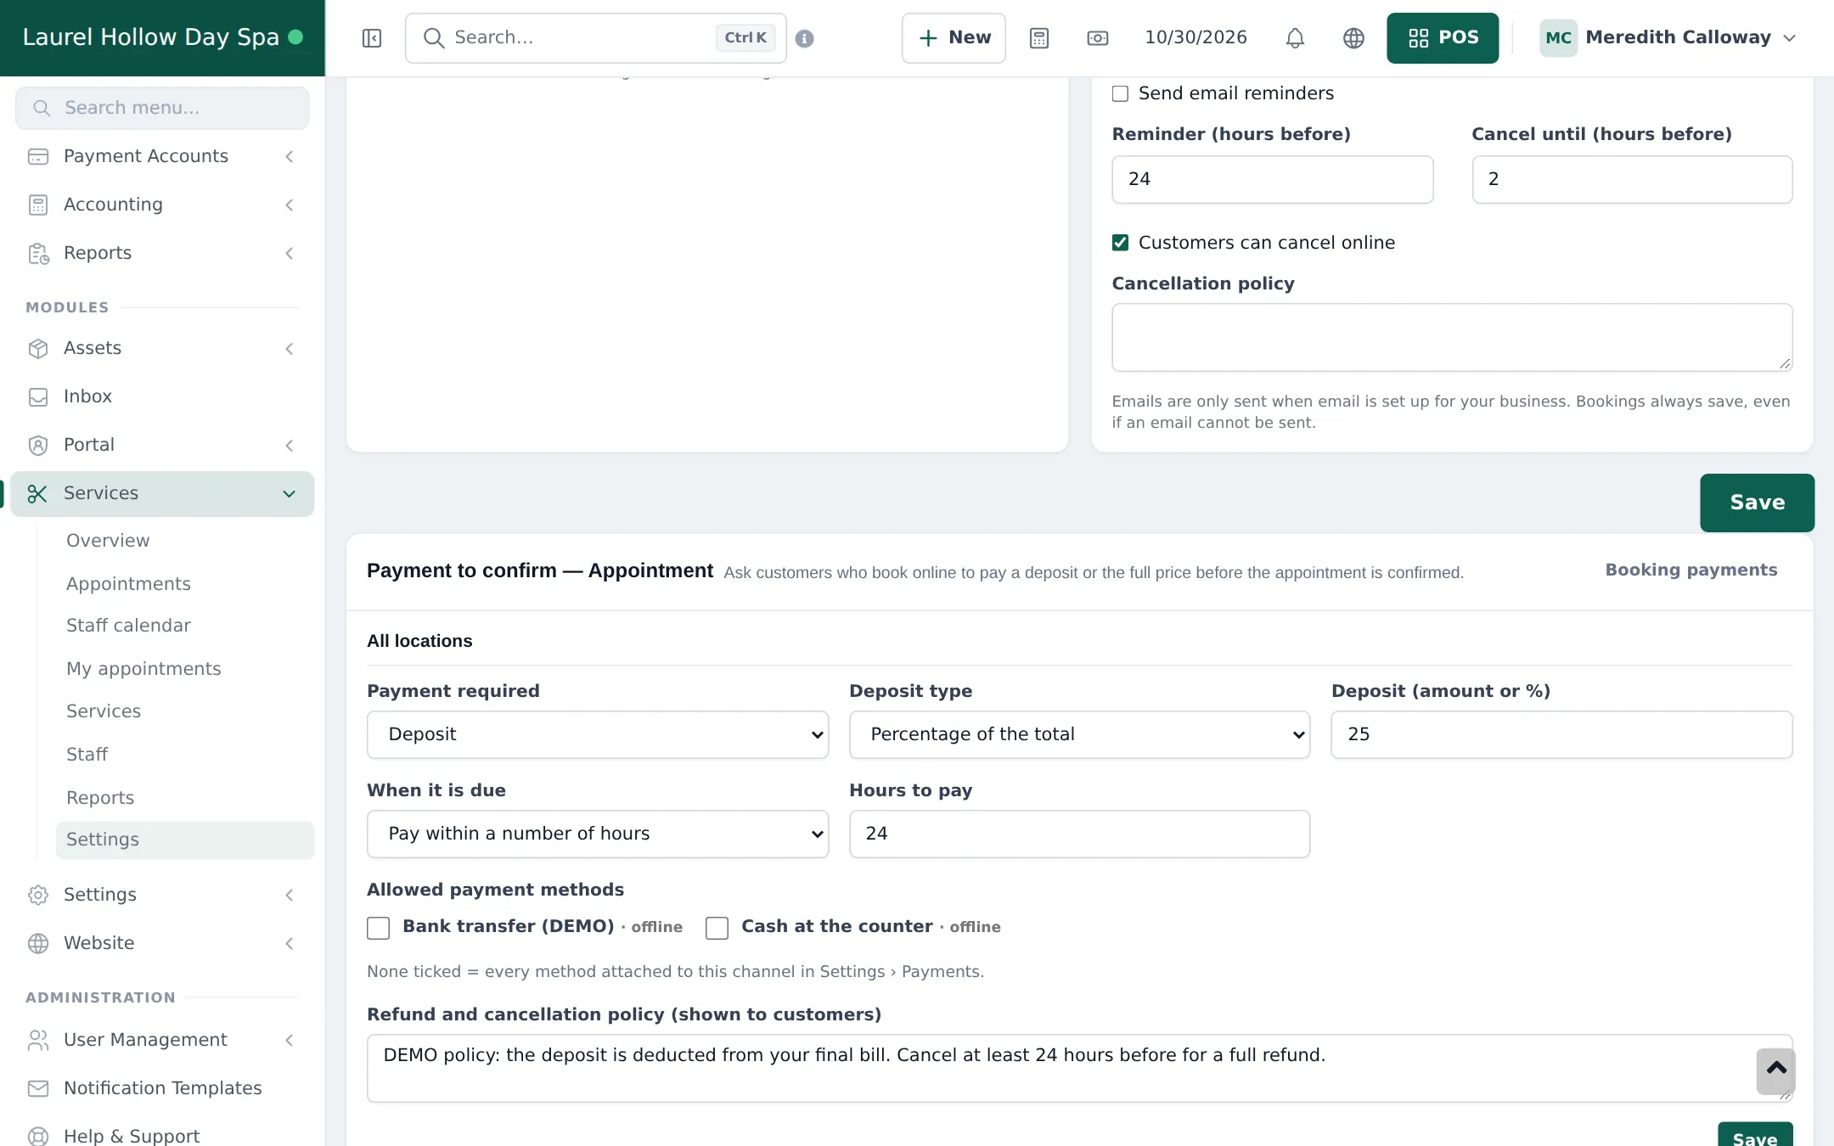This screenshot has height=1146, width=1834.
Task: Open the calculator icon in the top bar
Action: click(x=1039, y=38)
